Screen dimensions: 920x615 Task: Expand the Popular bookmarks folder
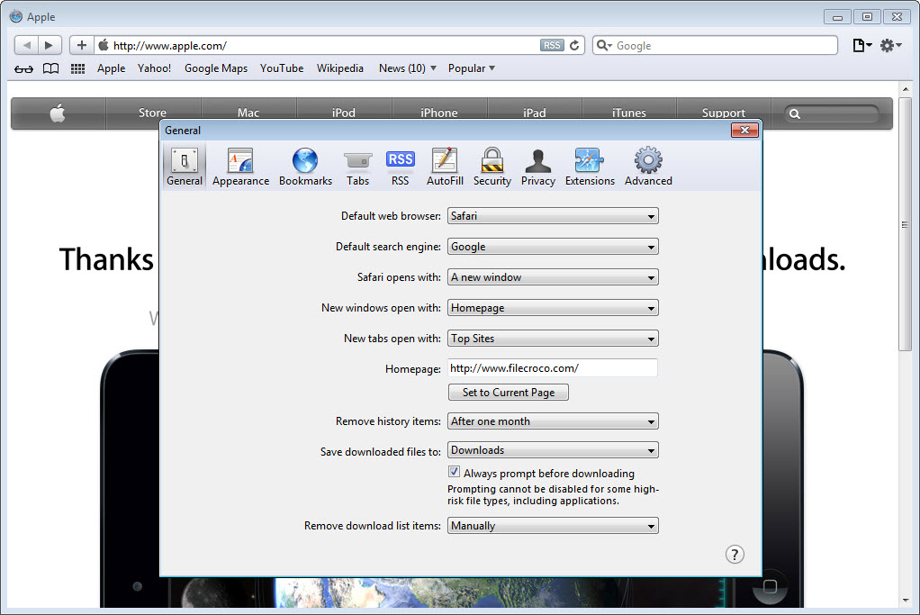(x=471, y=68)
